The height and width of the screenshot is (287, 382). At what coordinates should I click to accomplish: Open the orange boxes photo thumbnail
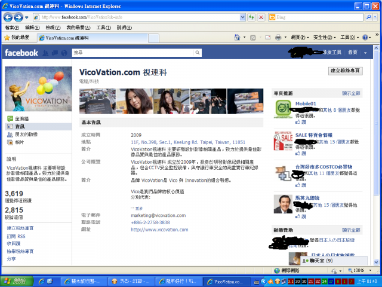pyautogui.click(x=245, y=101)
